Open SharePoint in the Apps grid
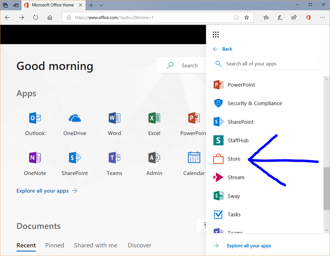Image resolution: width=330 pixels, height=256 pixels. (74, 158)
